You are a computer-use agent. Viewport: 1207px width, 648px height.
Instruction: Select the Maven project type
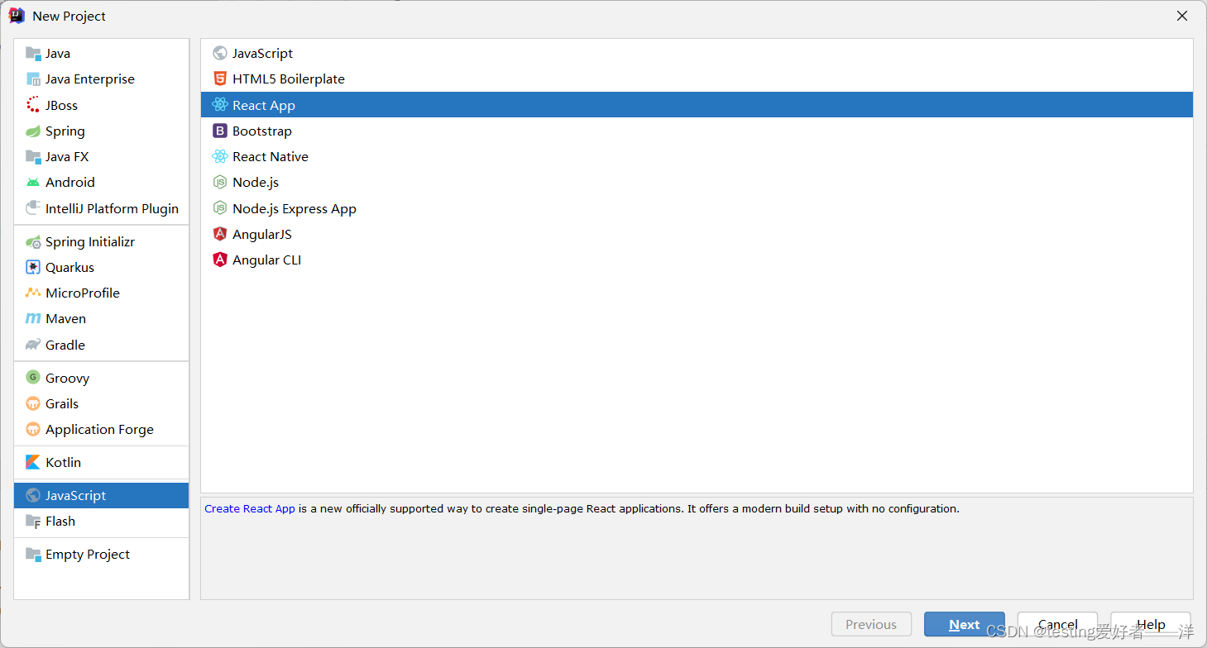click(x=102, y=319)
